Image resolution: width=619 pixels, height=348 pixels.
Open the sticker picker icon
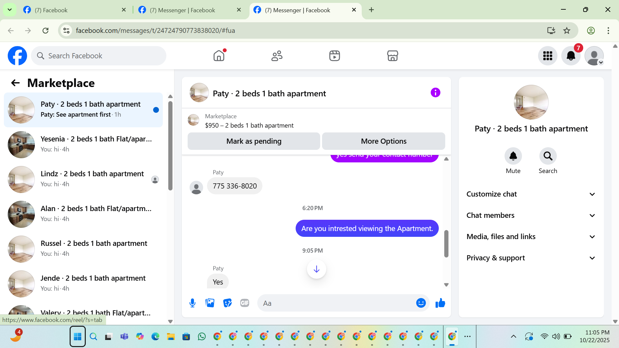click(227, 303)
